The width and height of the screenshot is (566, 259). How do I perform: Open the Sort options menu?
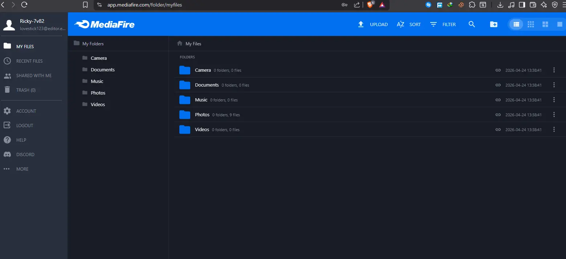click(x=409, y=24)
